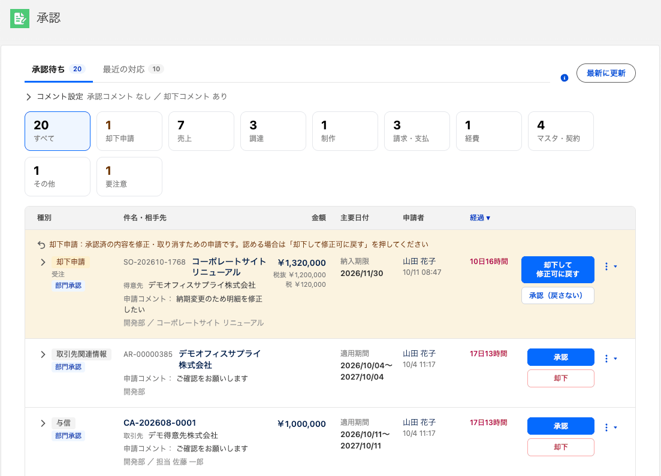Expand the 取引先関連情報 row details
The width and height of the screenshot is (661, 476).
[x=43, y=354]
